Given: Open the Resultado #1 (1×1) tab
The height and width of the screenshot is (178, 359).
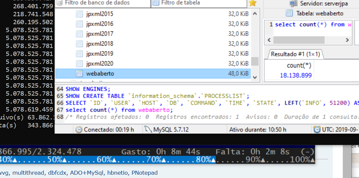Looking at the screenshot, I should (x=295, y=54).
